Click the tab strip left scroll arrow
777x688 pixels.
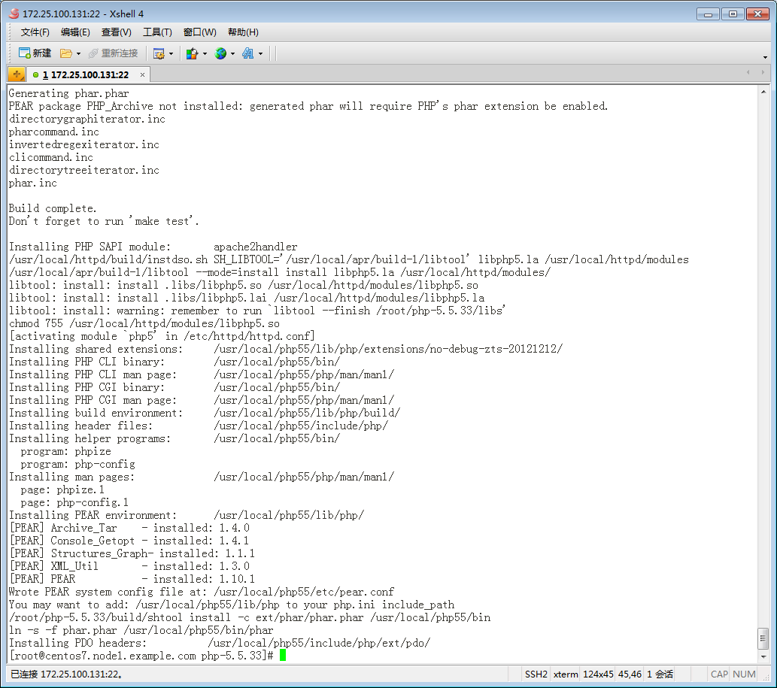749,73
